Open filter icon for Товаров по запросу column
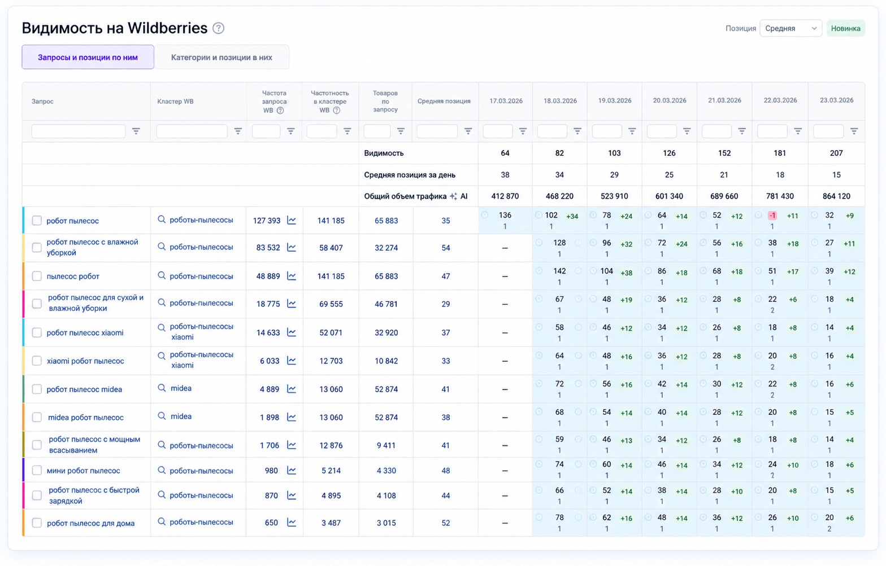 point(401,131)
